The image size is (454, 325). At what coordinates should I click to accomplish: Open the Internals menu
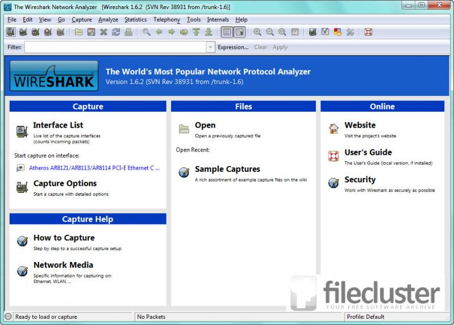(218, 20)
